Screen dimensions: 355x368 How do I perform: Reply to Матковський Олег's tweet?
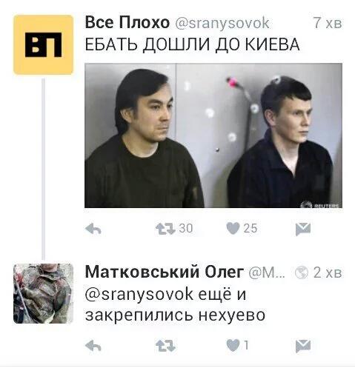tap(93, 346)
